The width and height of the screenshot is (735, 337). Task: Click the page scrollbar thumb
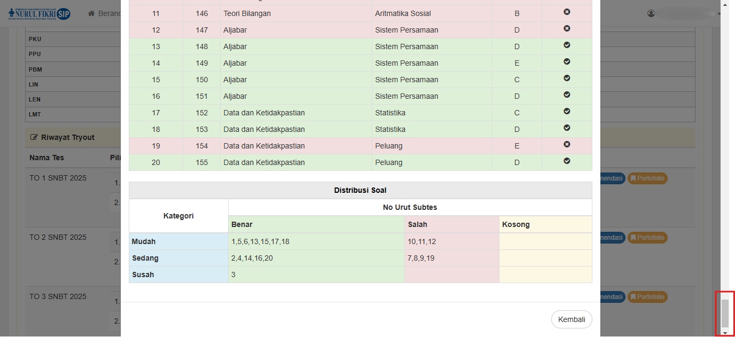[x=725, y=312]
